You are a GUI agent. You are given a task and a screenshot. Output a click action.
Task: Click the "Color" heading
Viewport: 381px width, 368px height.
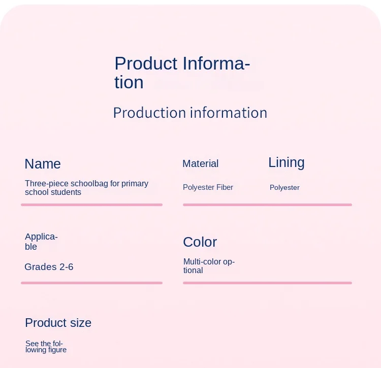point(200,242)
